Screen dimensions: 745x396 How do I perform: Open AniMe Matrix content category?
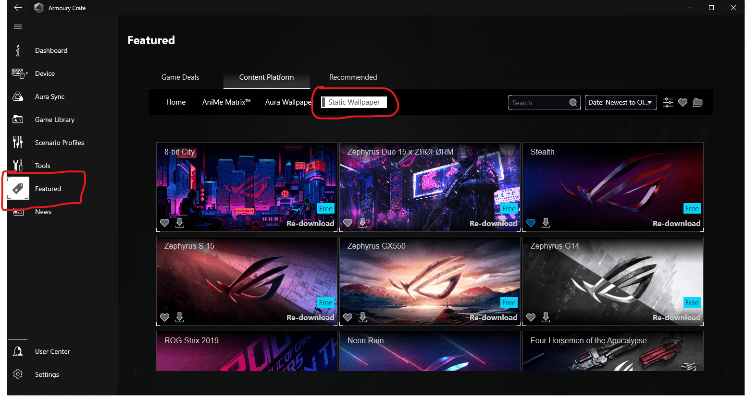226,102
